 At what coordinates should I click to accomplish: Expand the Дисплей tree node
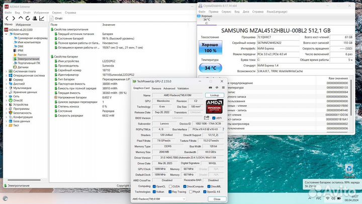tap(6, 84)
